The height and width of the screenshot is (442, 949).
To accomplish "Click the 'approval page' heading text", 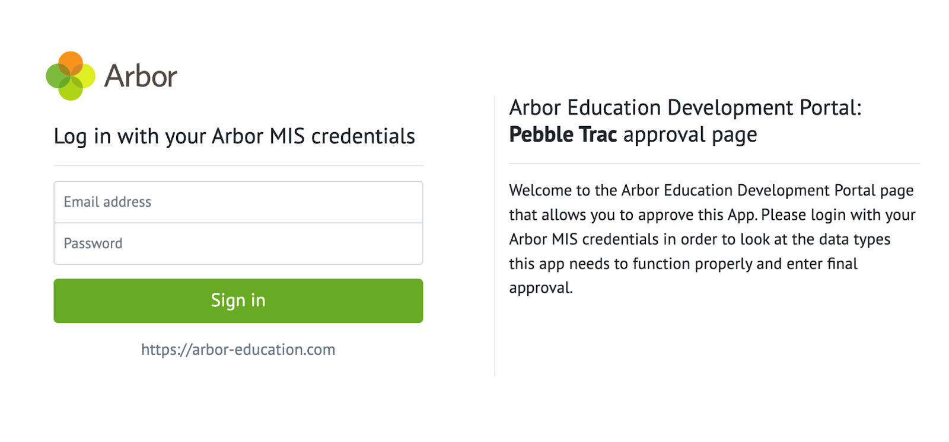I will pos(690,135).
